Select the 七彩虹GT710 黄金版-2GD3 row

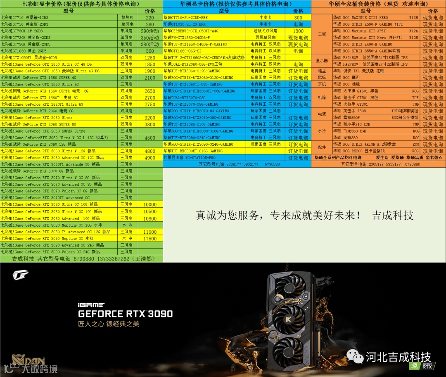click(81, 24)
